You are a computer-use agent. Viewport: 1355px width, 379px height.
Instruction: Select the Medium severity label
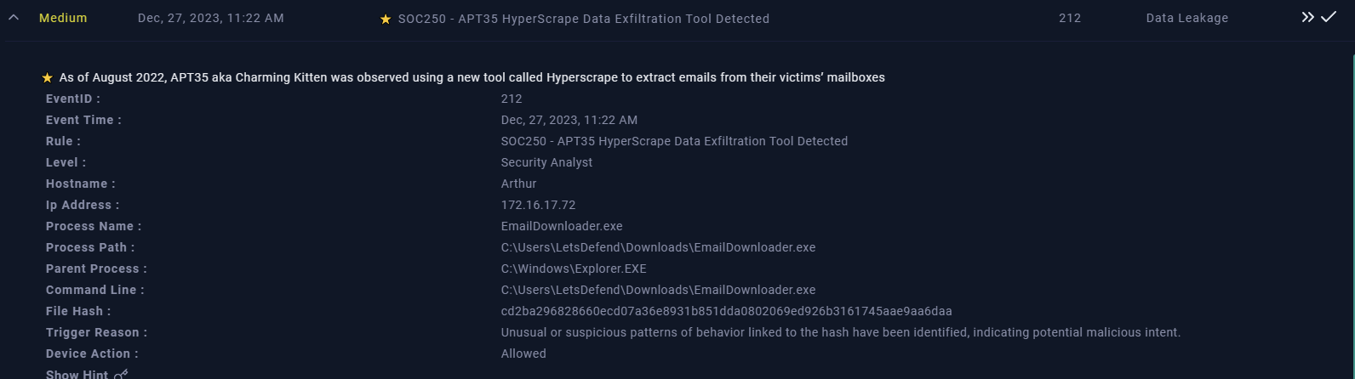coord(63,18)
